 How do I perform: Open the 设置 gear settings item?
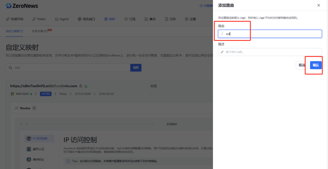point(190,19)
